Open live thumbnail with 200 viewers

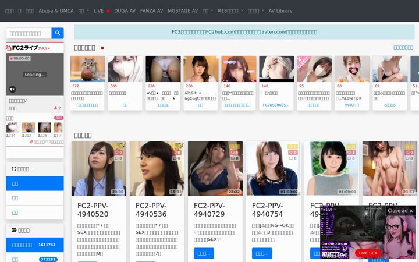click(201, 69)
